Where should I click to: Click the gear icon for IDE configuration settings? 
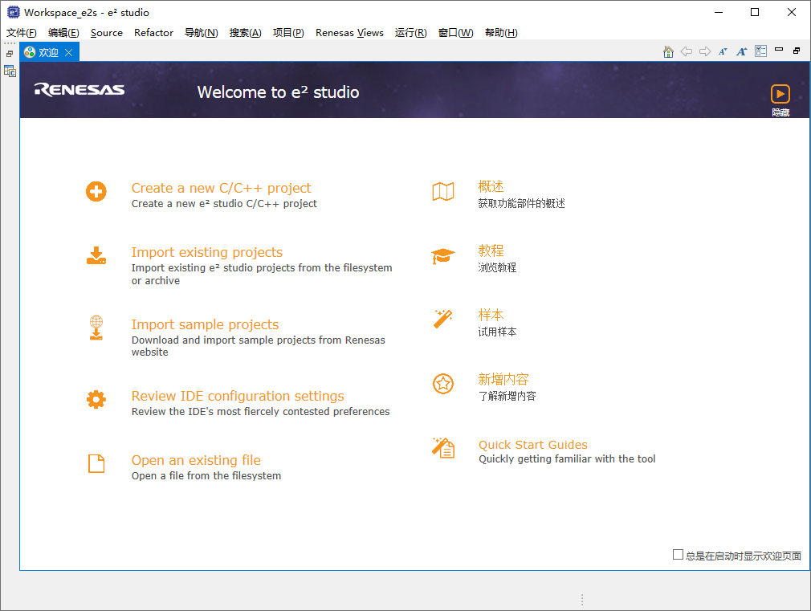(96, 399)
